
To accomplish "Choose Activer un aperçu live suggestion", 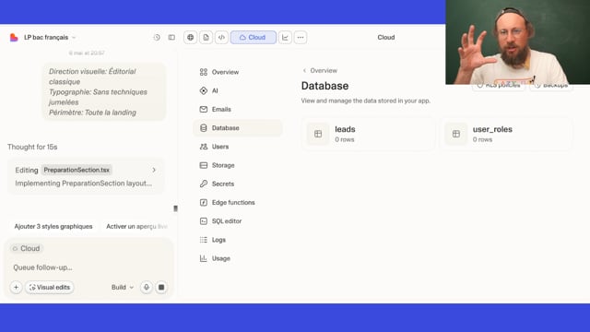I will (137, 226).
